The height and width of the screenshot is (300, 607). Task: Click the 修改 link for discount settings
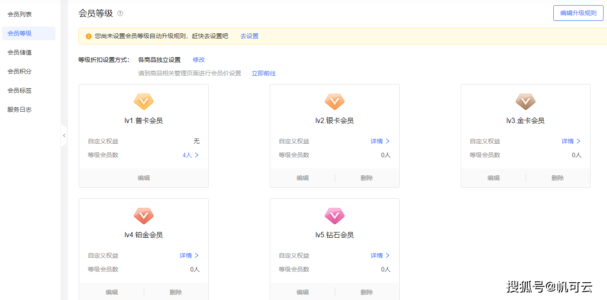[x=198, y=60]
